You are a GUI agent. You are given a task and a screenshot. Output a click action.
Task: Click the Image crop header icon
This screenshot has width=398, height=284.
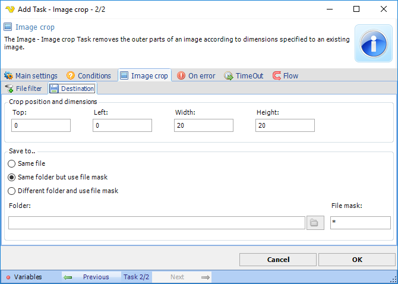point(8,27)
